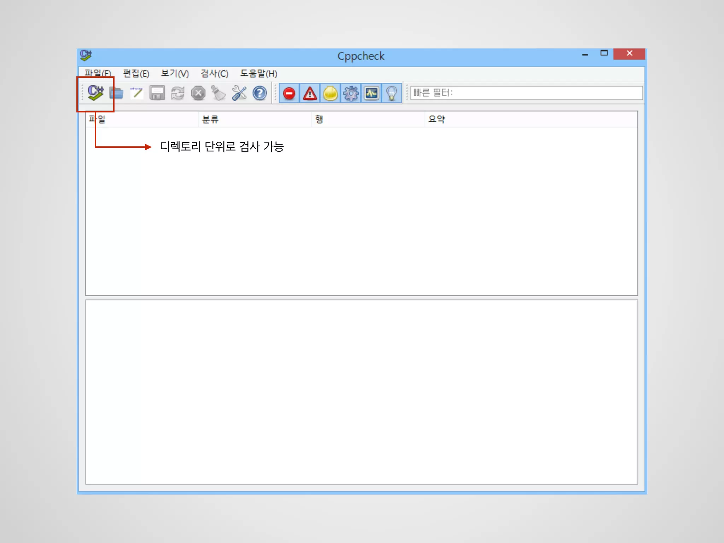Click the 요약 column header

point(531,119)
